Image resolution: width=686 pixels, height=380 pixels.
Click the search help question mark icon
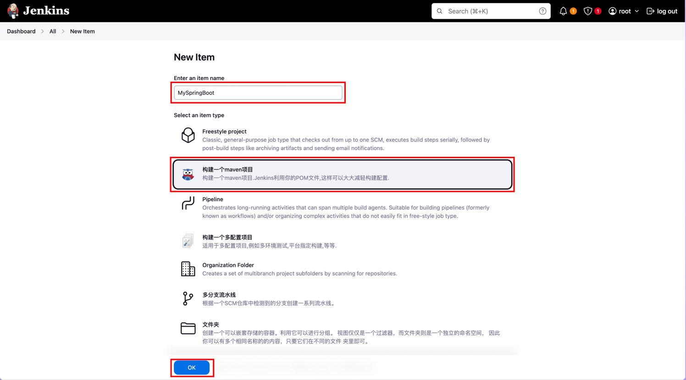pos(542,11)
